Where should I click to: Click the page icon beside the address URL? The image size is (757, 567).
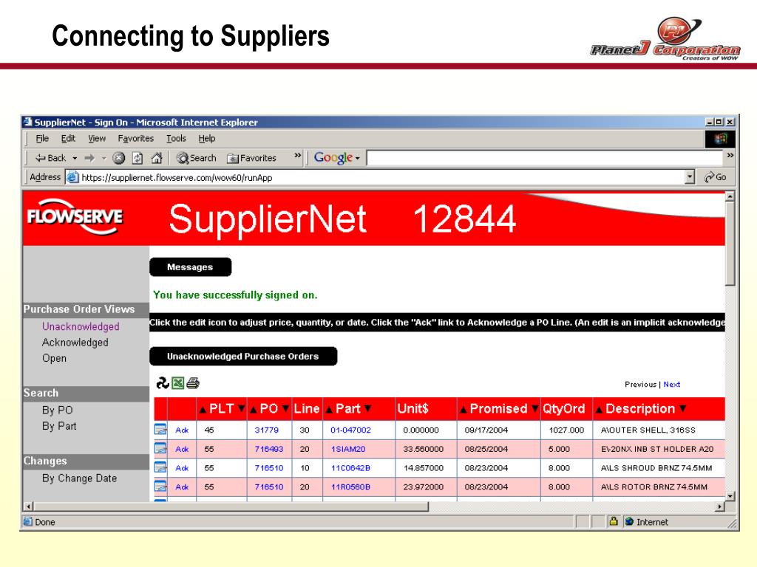click(72, 177)
